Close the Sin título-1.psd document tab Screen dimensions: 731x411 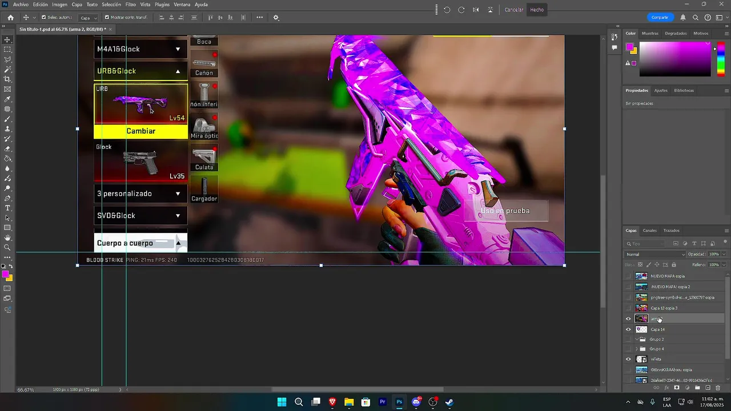pyautogui.click(x=111, y=29)
